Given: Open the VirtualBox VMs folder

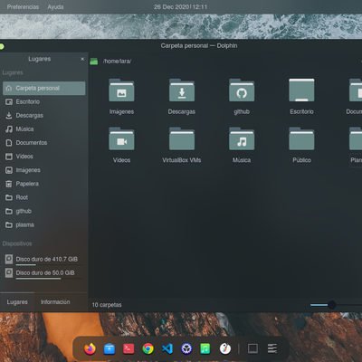Looking at the screenshot, I should point(182,138).
